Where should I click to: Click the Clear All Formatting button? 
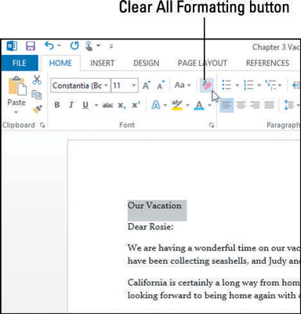point(207,86)
